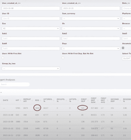Sort by HIT2FD % column arrows

click(x=78, y=100)
